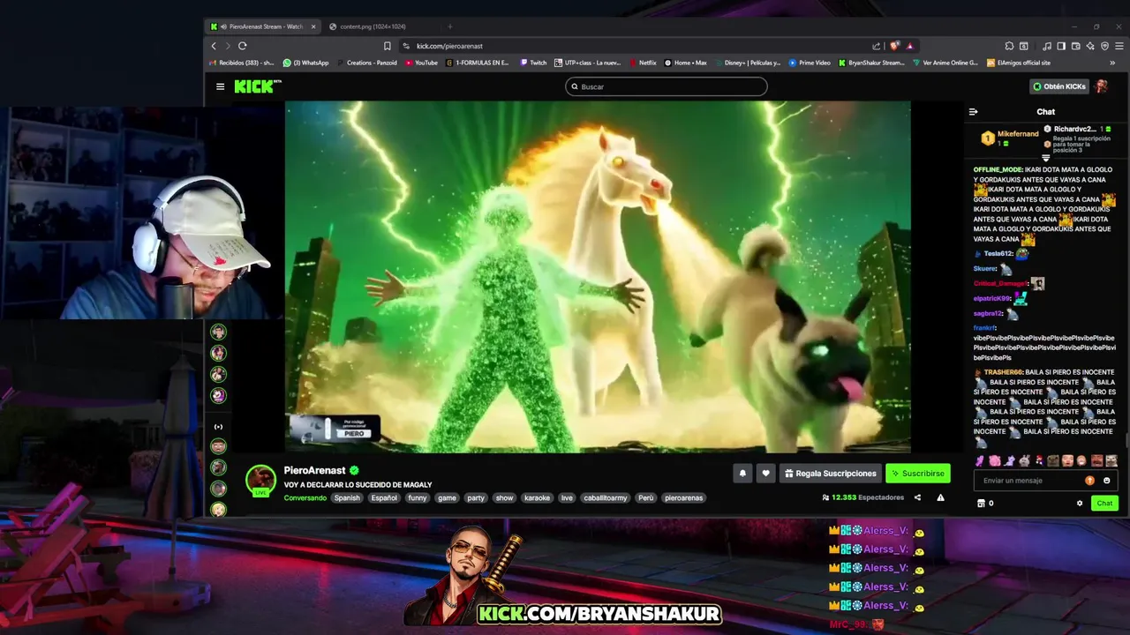Screen dimensions: 1130x635
Task: Click the share icon in address bar
Action: [876, 46]
